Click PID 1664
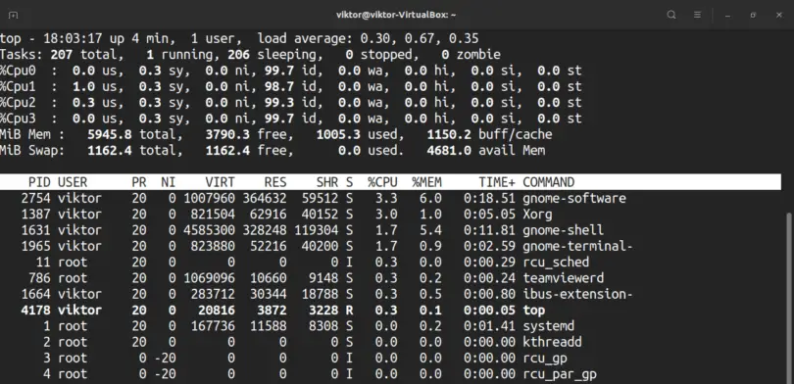Image resolution: width=794 pixels, height=384 pixels. coord(35,294)
